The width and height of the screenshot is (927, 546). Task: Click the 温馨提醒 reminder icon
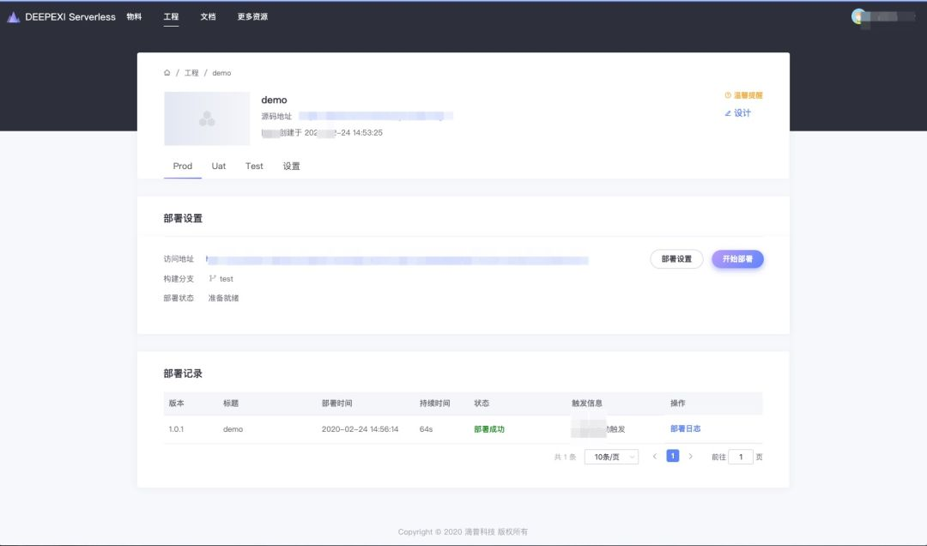tap(728, 95)
